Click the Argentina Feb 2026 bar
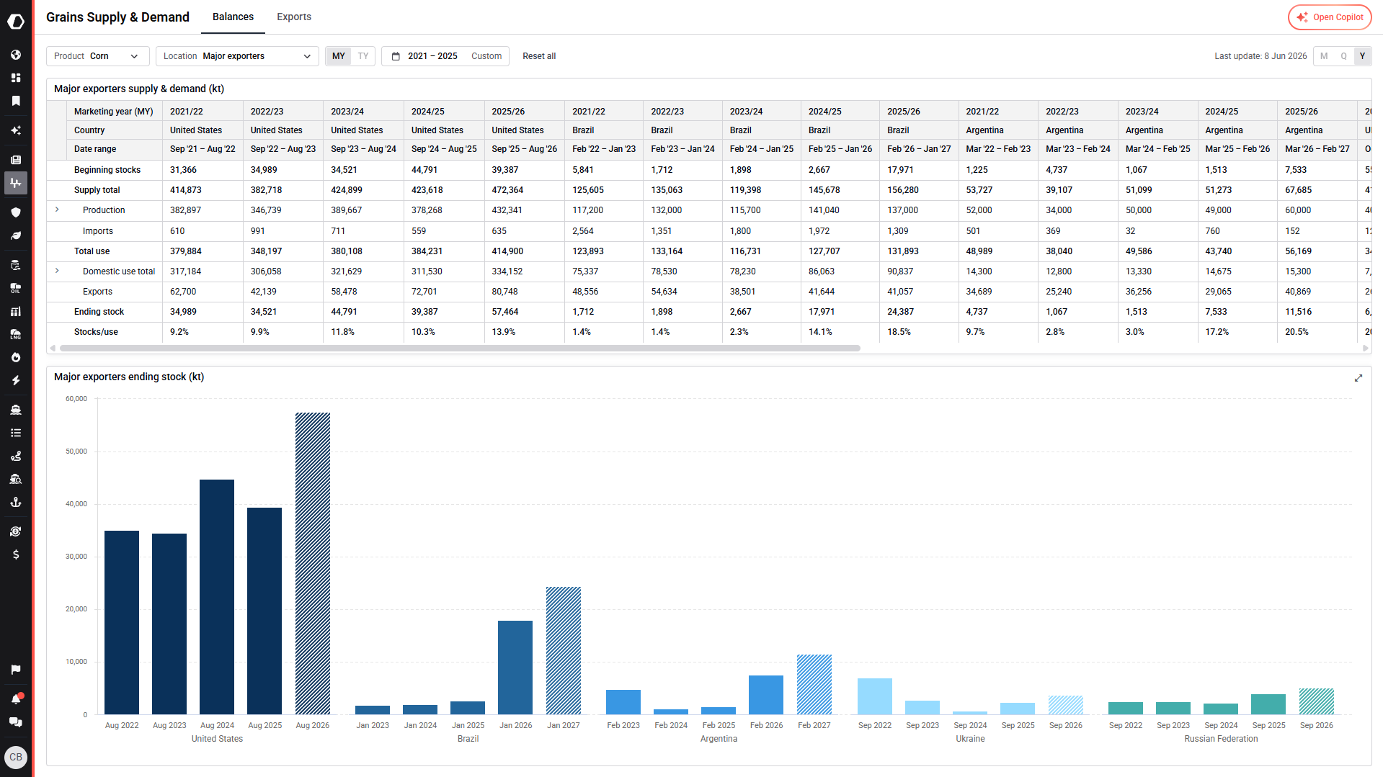The width and height of the screenshot is (1383, 777). tap(766, 695)
